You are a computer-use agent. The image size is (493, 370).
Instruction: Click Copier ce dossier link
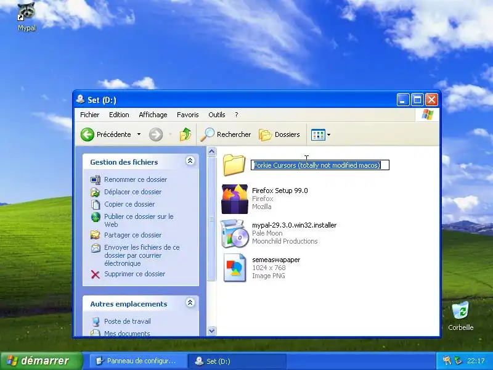click(x=129, y=204)
